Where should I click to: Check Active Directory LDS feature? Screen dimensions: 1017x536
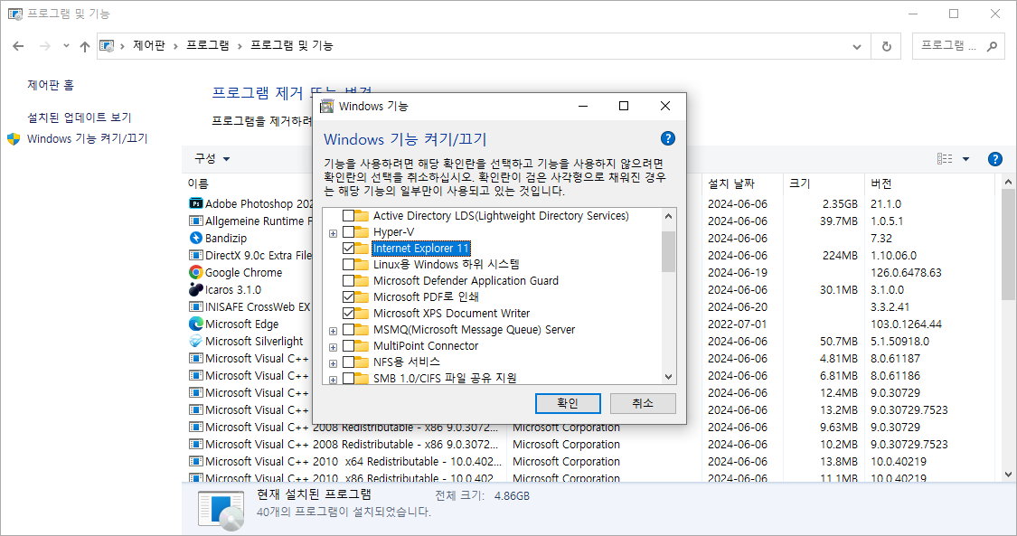[x=348, y=216]
